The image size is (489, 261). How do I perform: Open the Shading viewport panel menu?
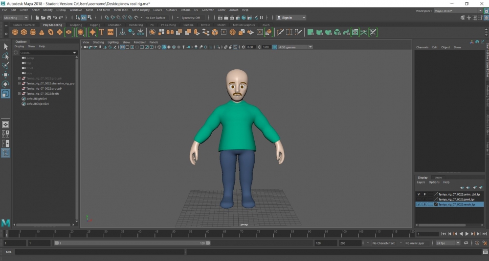pos(98,42)
